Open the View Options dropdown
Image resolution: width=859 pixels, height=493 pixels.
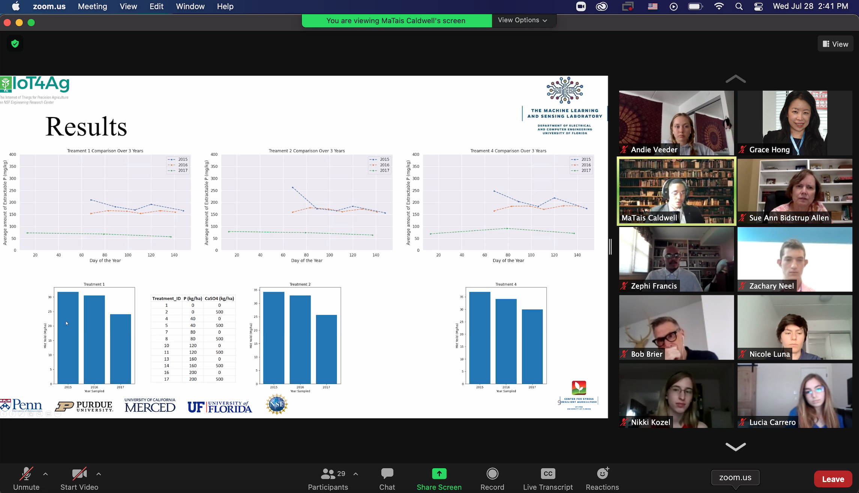point(523,20)
